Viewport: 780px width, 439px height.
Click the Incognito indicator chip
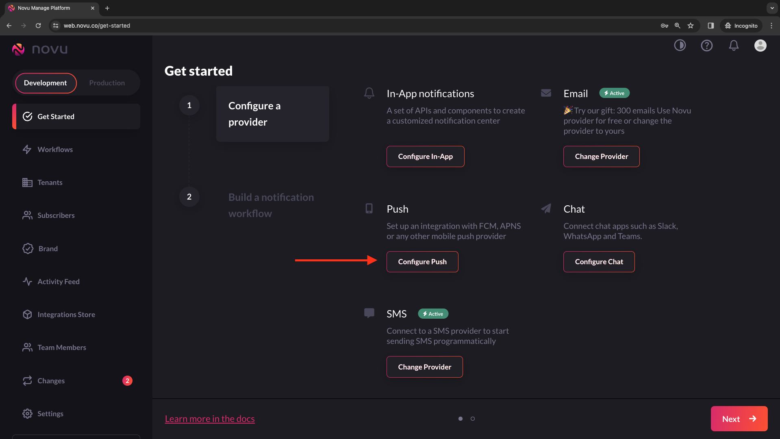tap(741, 26)
